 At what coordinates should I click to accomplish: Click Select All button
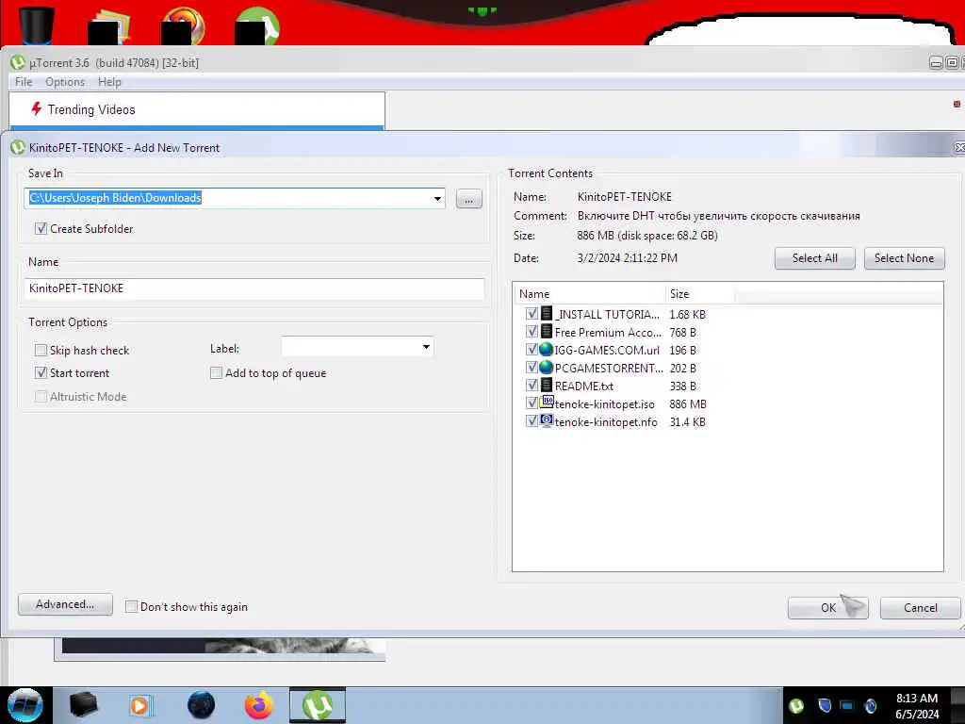click(x=815, y=258)
